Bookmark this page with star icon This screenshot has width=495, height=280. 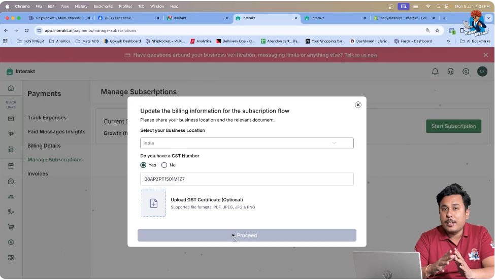click(437, 30)
